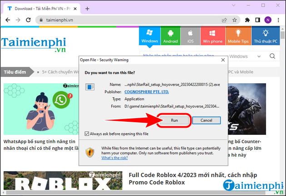The width and height of the screenshot is (286, 196).
Task: Open the COGNOSPHERE PTE. LTD. publisher link
Action: [147, 92]
